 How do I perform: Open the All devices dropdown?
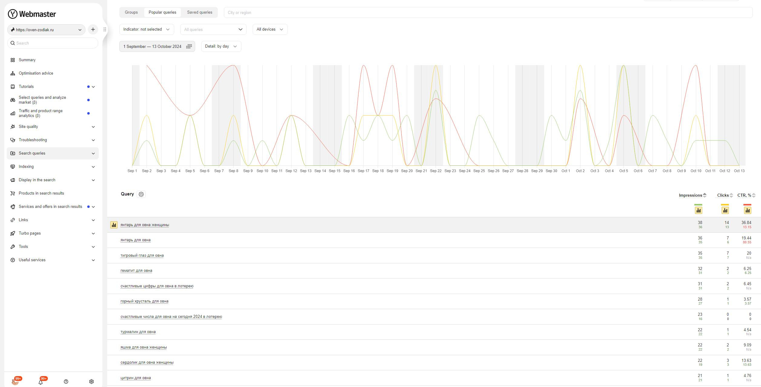[270, 29]
